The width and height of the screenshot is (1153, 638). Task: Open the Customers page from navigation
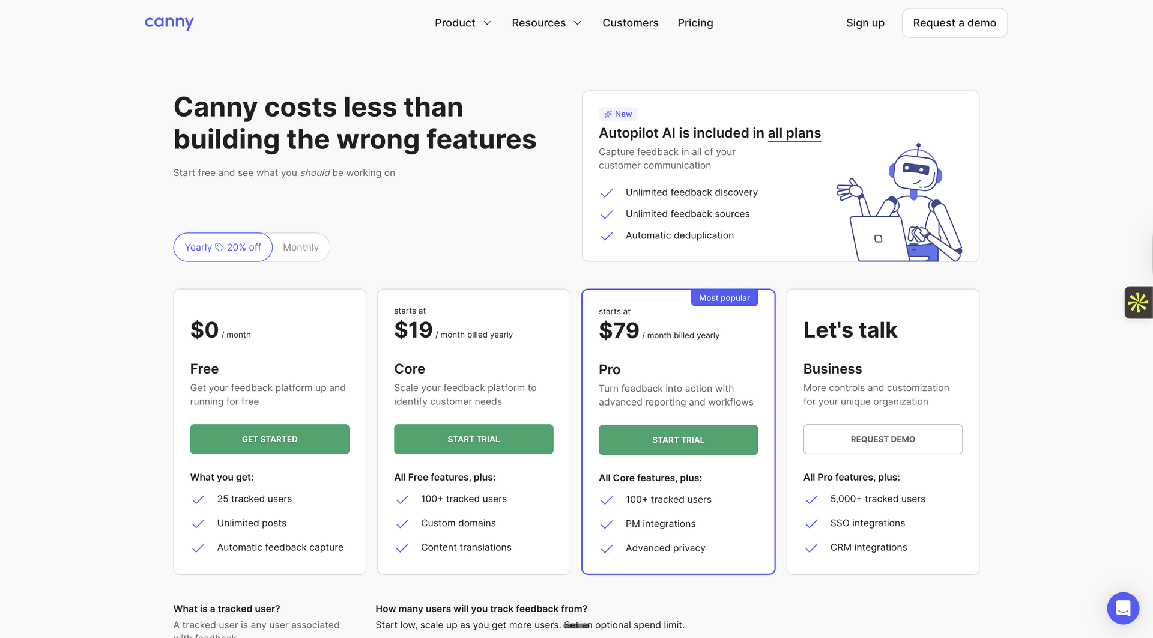coord(631,23)
